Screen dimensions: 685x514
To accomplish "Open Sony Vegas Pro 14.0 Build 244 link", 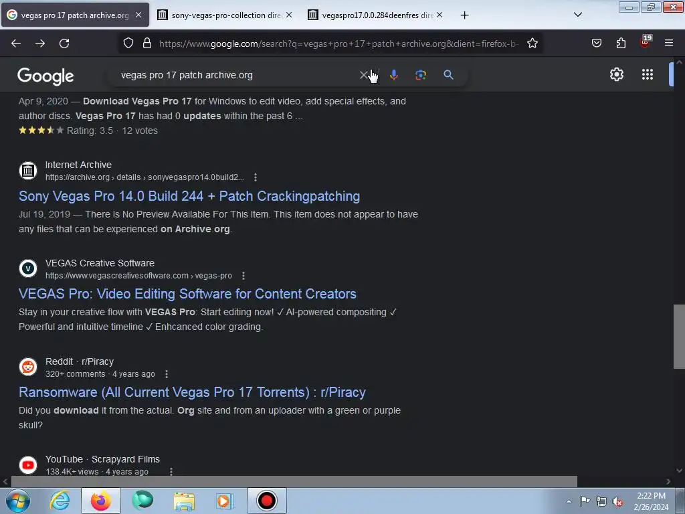I will pyautogui.click(x=189, y=196).
